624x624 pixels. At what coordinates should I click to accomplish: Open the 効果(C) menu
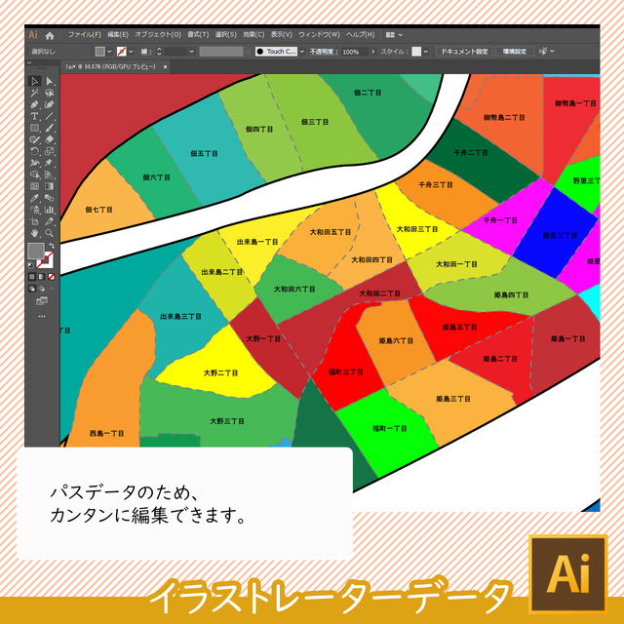(253, 35)
